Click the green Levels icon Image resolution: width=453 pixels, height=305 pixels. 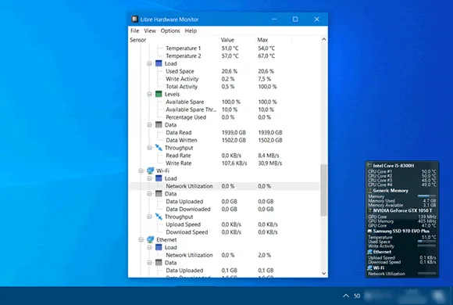(159, 94)
